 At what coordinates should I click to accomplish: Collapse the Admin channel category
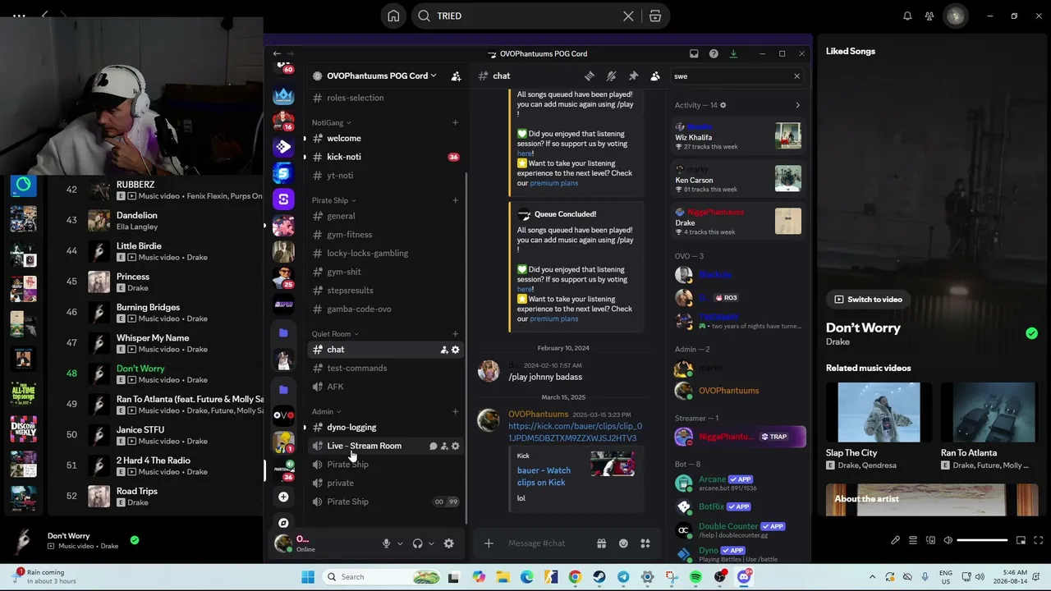(326, 412)
